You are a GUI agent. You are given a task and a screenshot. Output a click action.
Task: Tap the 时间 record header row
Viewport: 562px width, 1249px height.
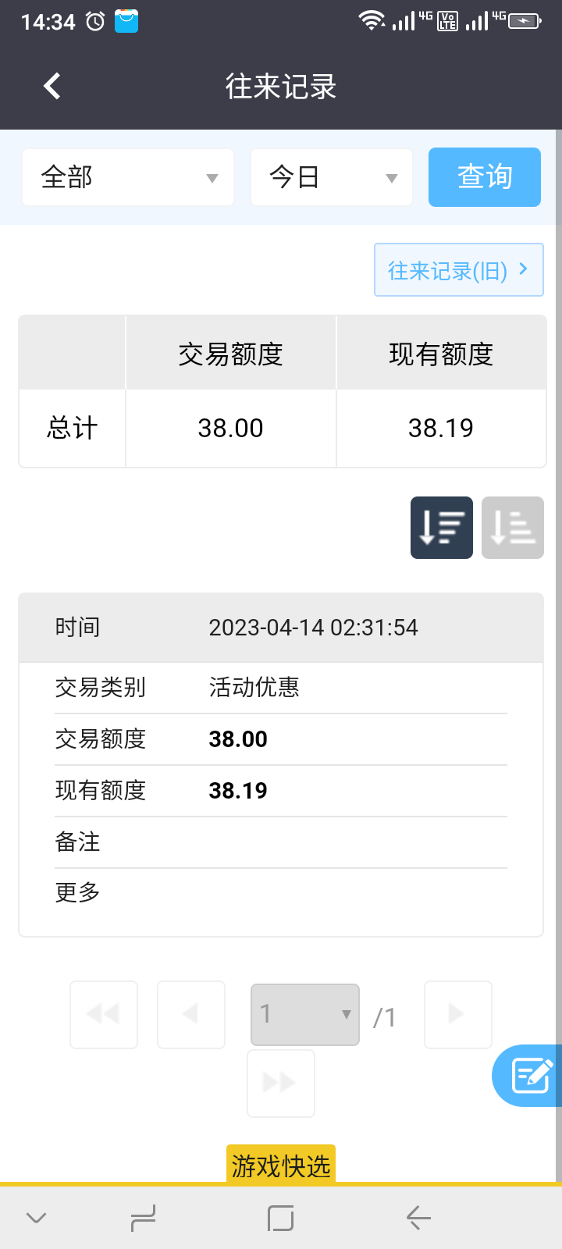[x=281, y=628]
